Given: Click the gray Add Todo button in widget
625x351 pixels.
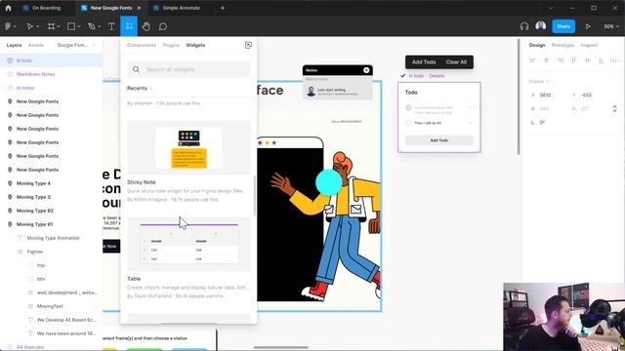Looking at the screenshot, I should click(438, 140).
